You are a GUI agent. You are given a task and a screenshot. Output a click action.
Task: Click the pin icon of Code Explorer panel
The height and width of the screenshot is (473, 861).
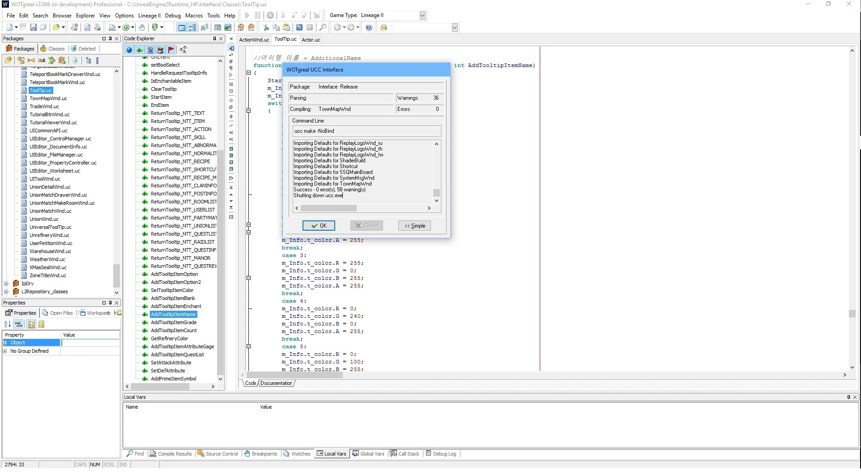click(214, 38)
